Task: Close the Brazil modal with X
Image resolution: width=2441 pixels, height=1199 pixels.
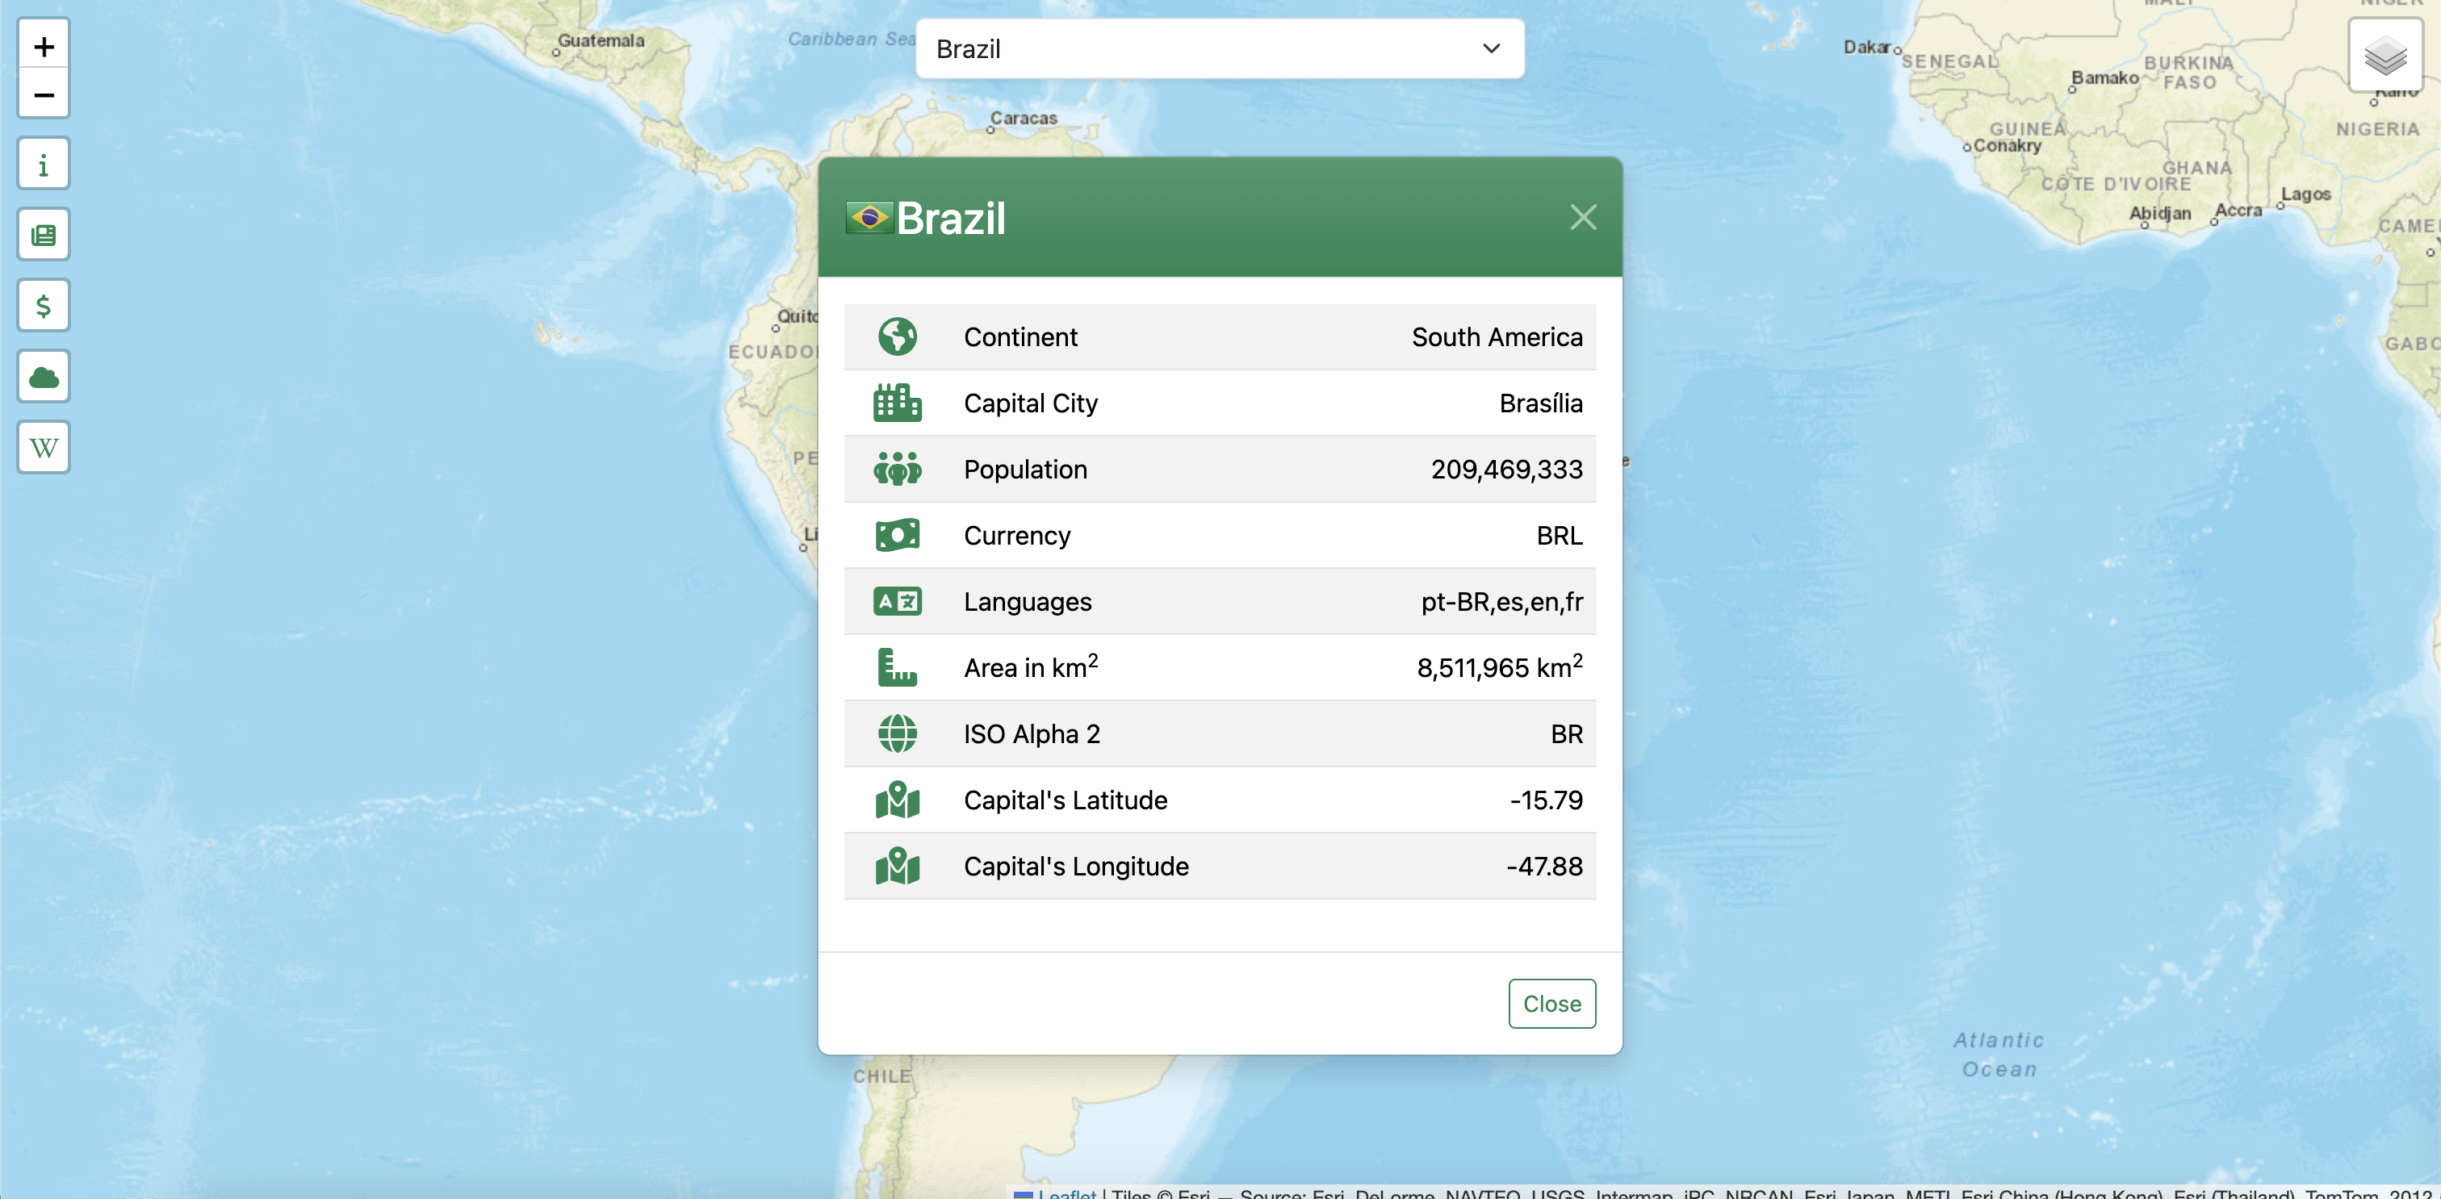Action: click(1582, 217)
